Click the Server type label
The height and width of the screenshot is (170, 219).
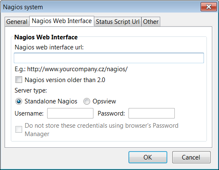[x=31, y=90]
